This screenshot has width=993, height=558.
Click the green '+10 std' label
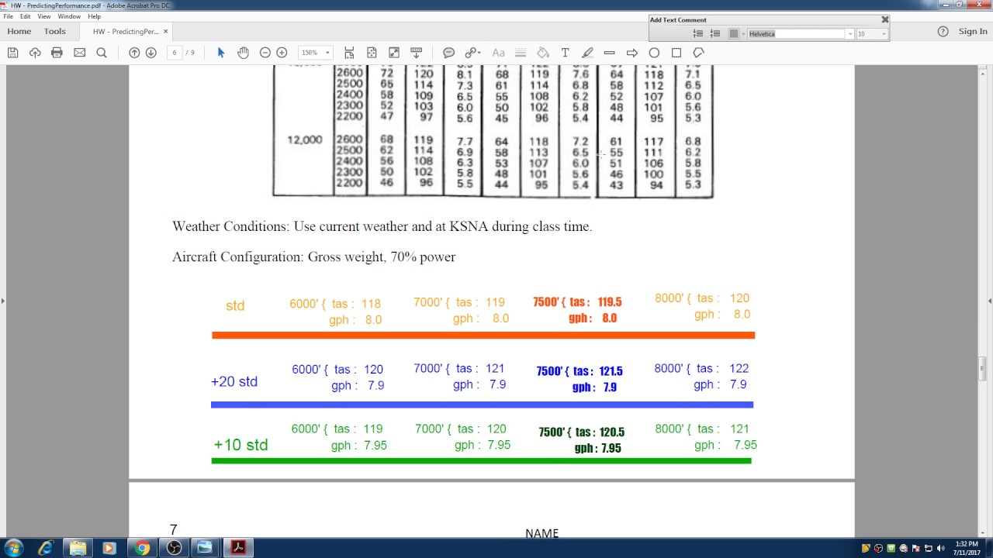pyautogui.click(x=240, y=445)
